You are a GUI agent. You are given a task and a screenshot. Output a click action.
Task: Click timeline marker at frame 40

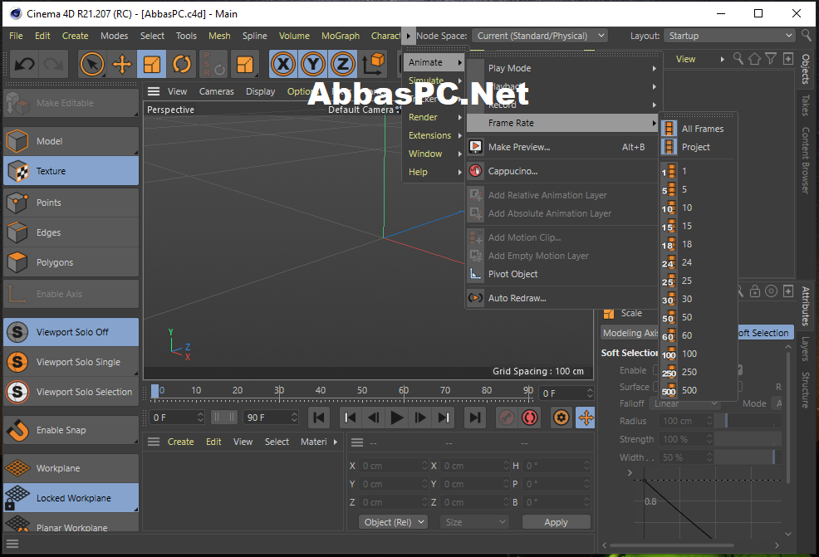[320, 390]
